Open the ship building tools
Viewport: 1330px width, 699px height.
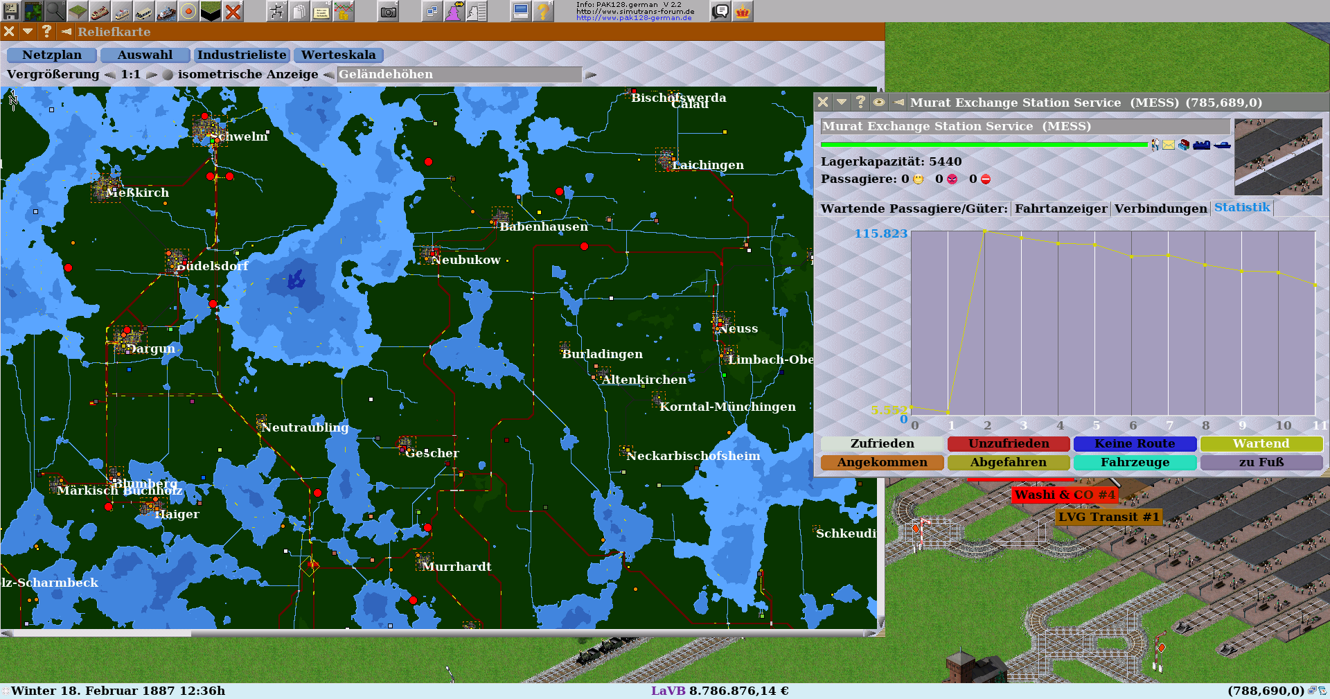[166, 10]
